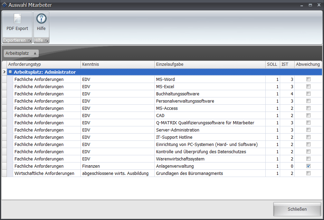
Task: Open help via the Hilfe question mark icon
Action: [41, 19]
